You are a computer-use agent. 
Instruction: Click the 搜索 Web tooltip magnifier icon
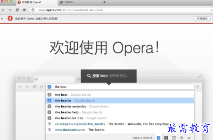pos(89,76)
